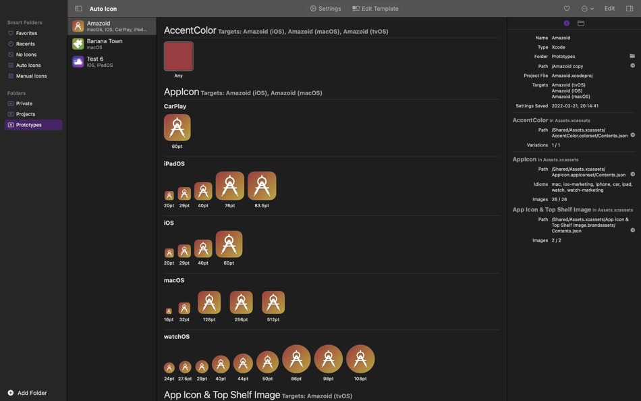Select the watchOS 24pt icon
641x401 pixels.
pyautogui.click(x=169, y=368)
